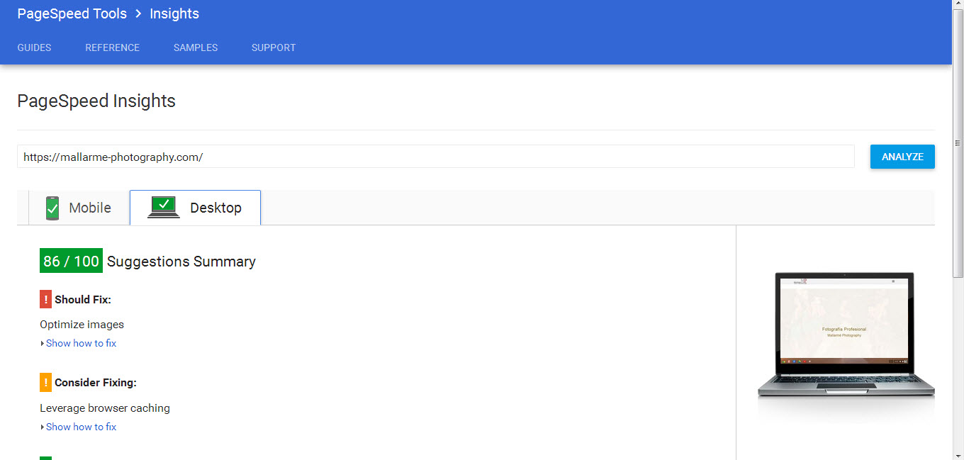Select the Desktop tab
964x460 pixels.
click(195, 208)
